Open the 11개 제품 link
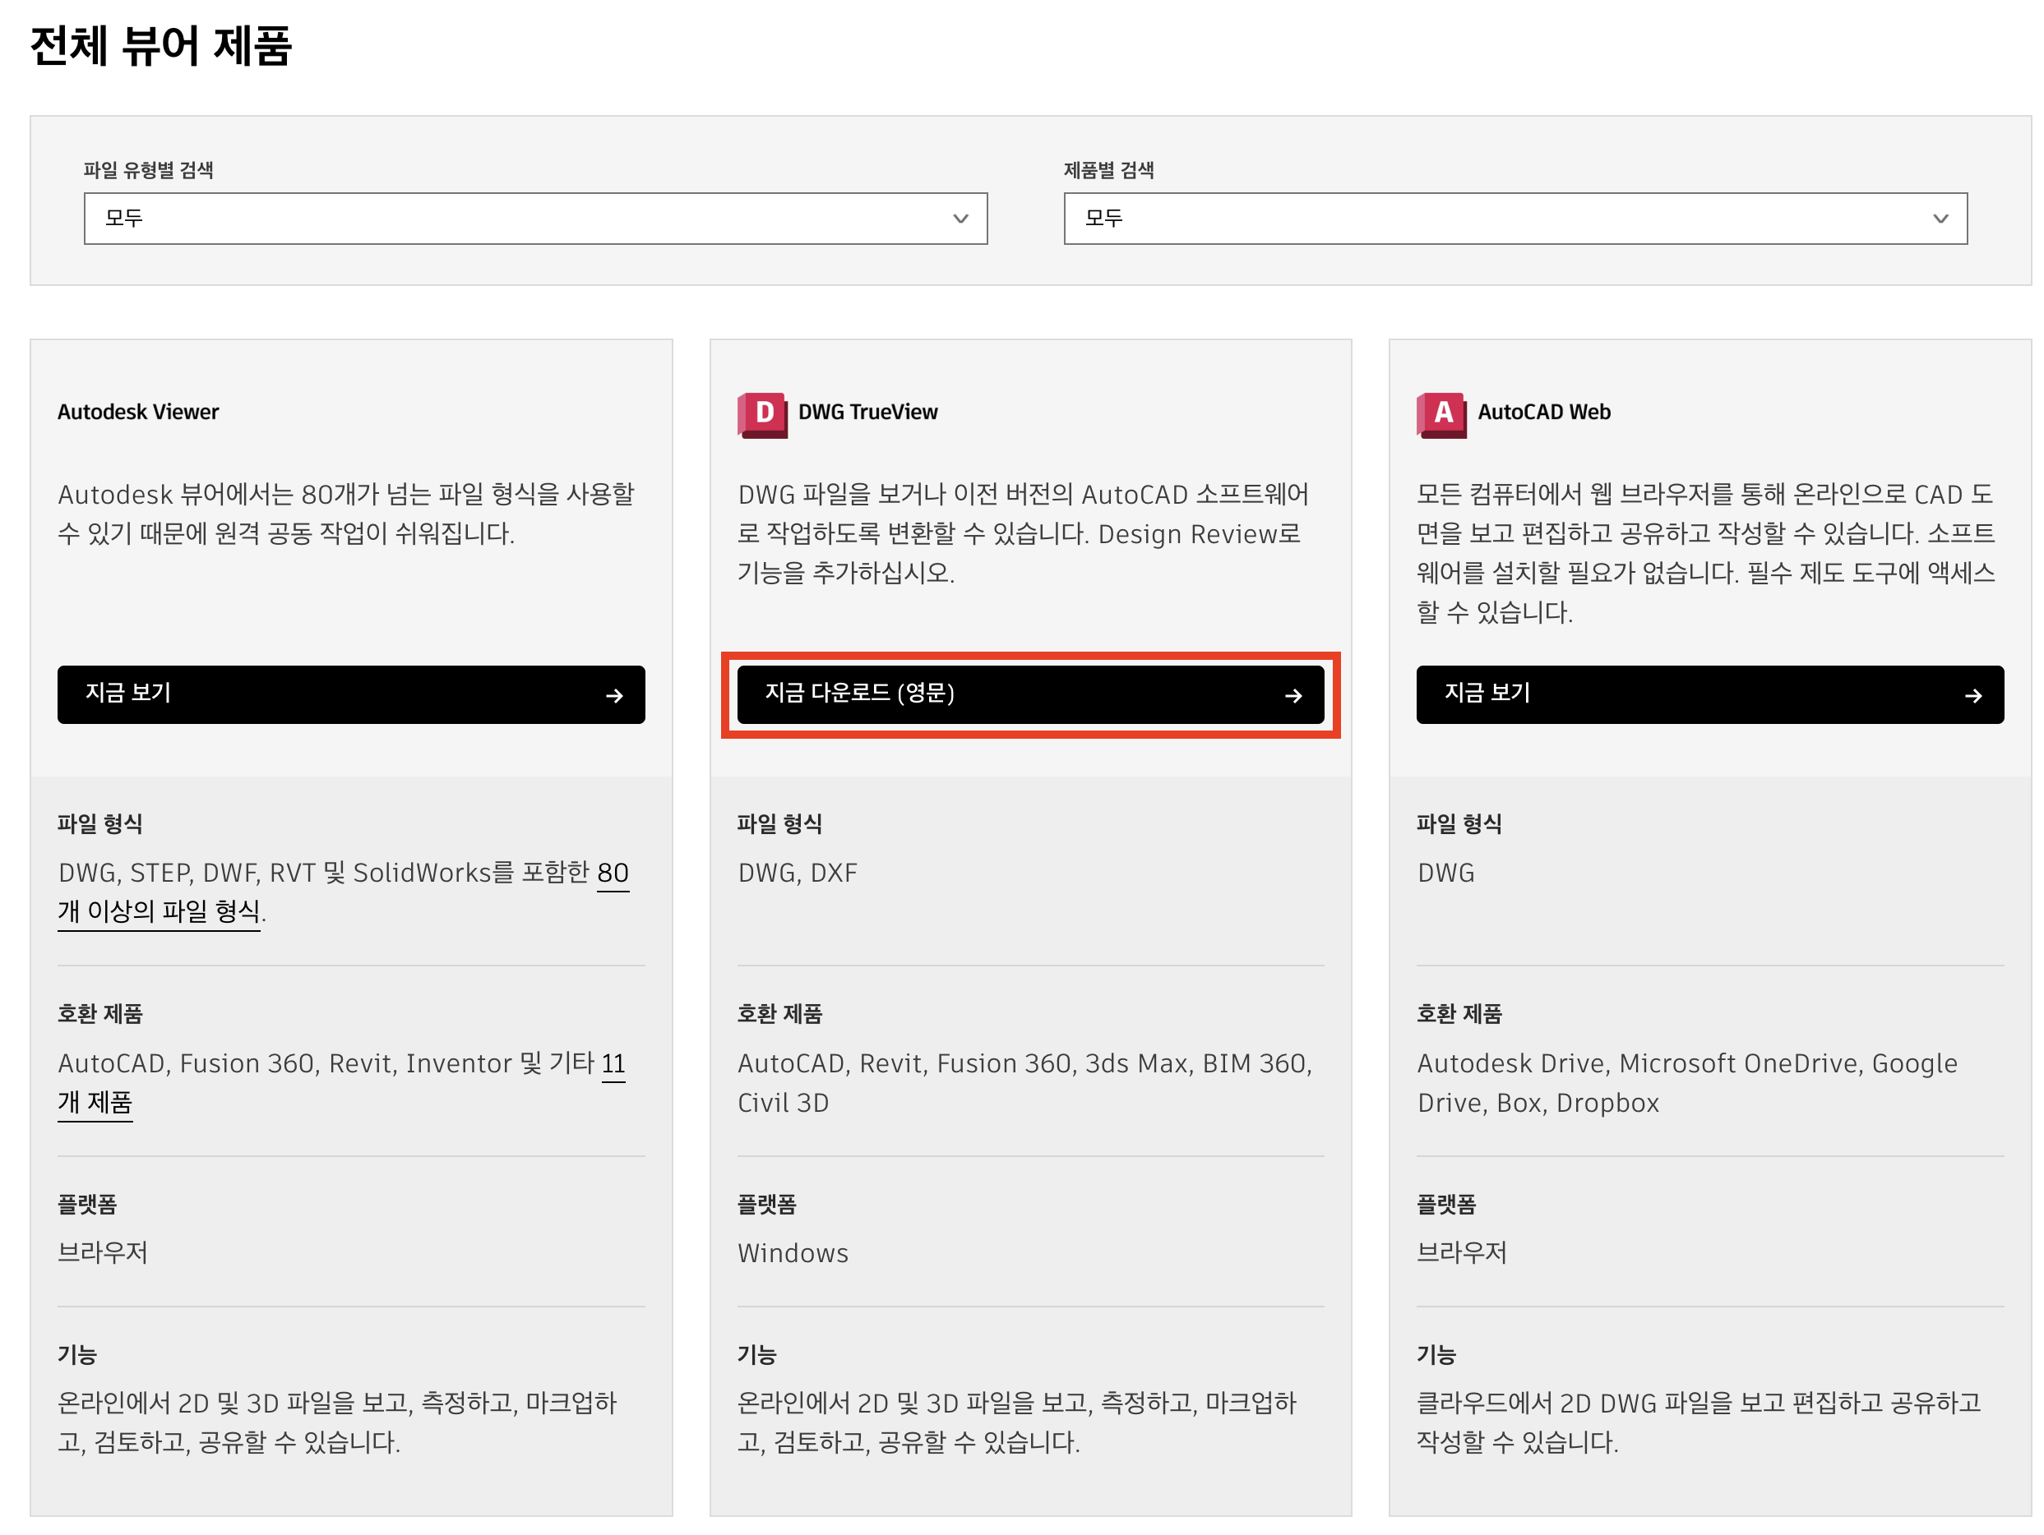2044x1535 pixels. point(96,1103)
